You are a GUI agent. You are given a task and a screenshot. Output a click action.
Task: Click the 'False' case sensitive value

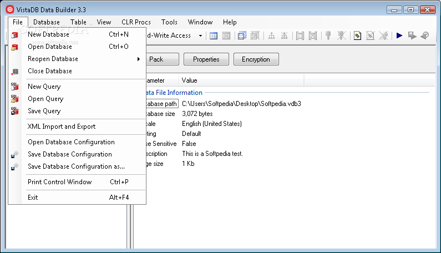[189, 144]
